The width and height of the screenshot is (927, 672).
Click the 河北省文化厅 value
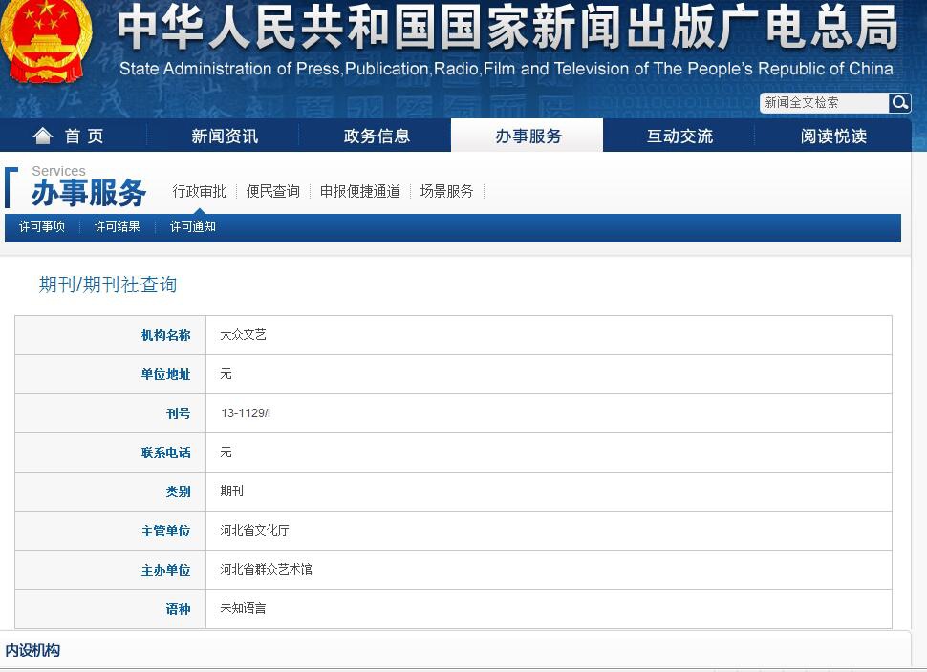pyautogui.click(x=254, y=531)
